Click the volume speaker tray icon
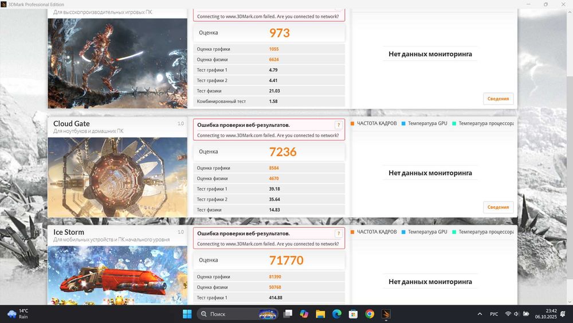573x323 pixels. (516, 314)
